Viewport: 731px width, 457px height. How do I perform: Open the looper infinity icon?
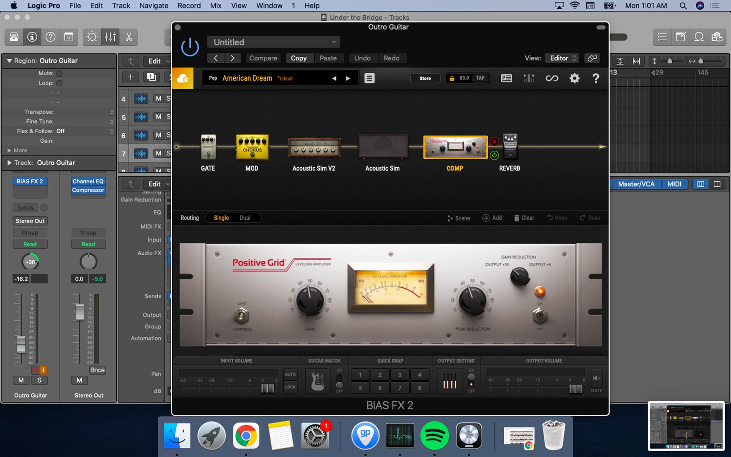pos(552,78)
